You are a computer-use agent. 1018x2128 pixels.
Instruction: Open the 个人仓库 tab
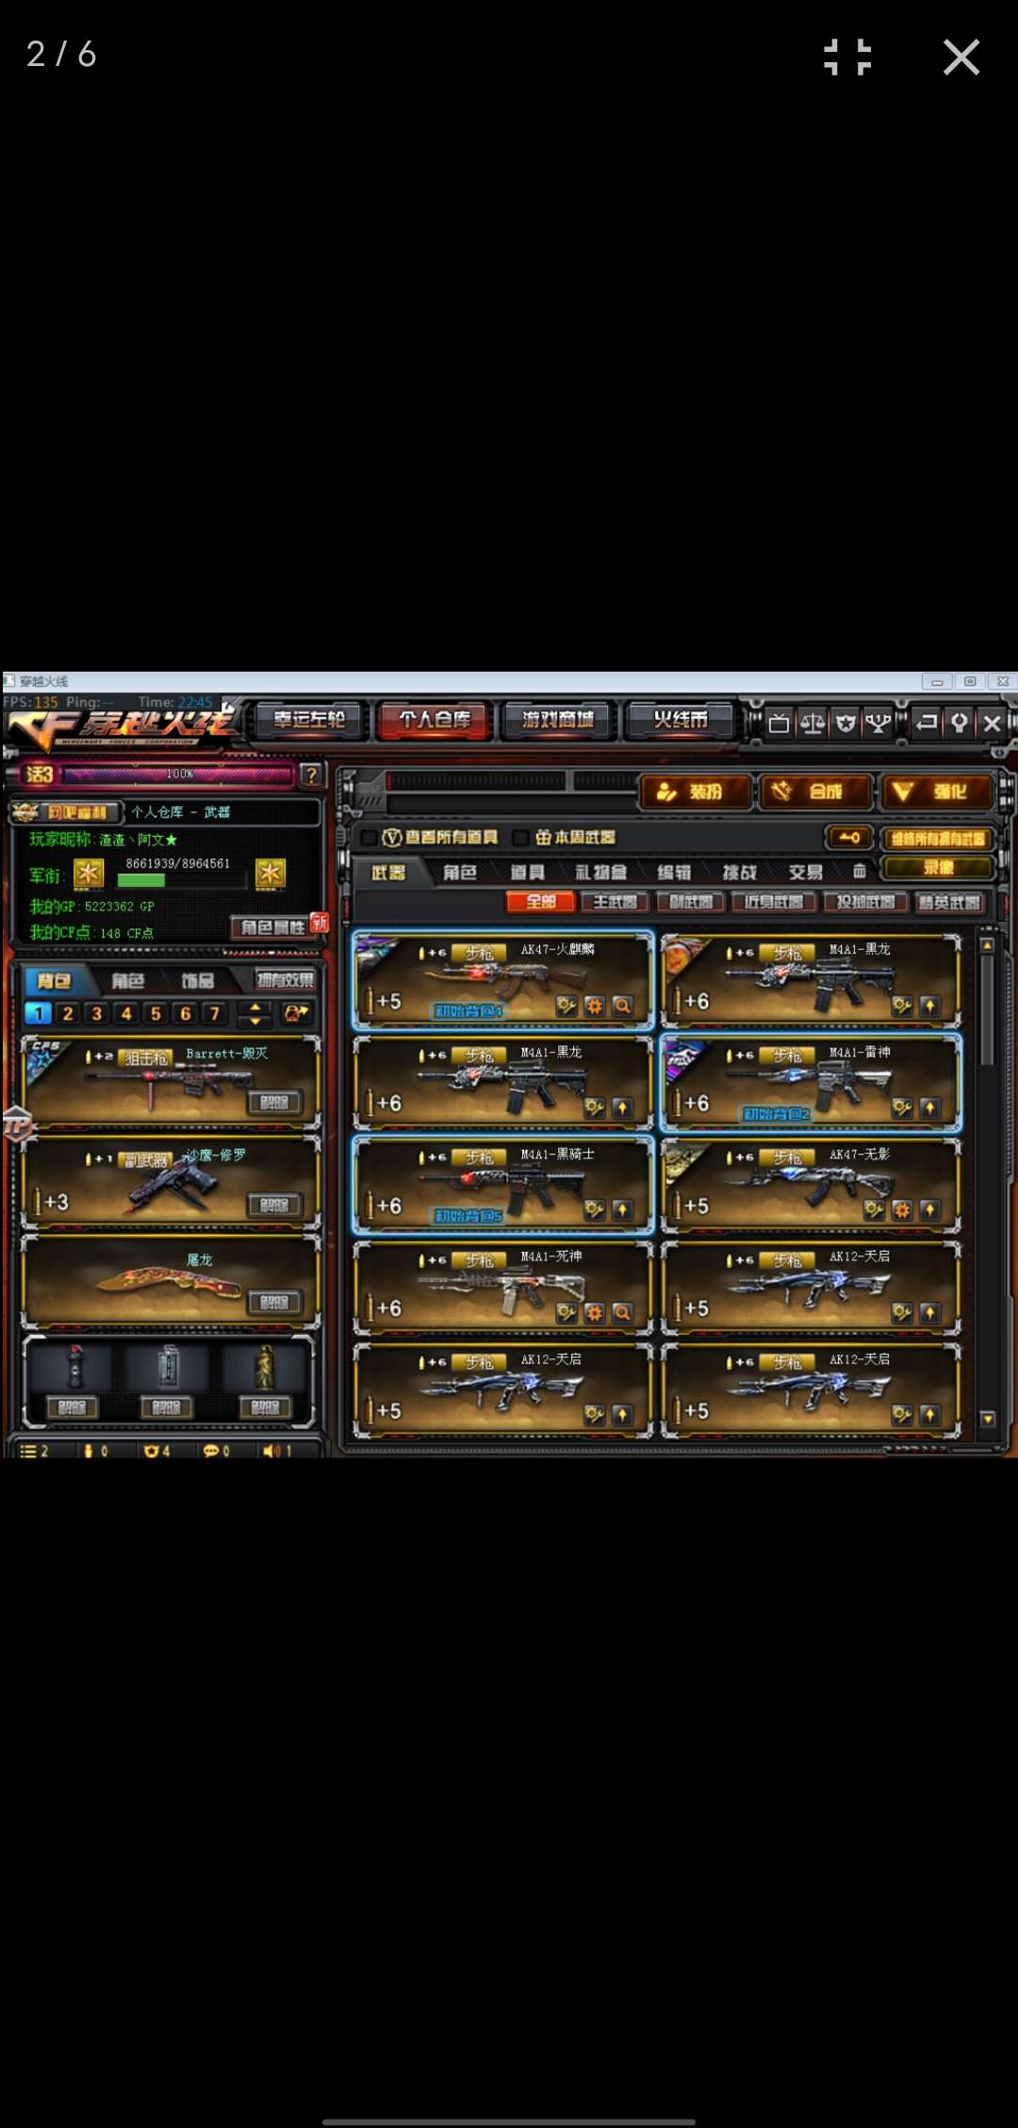(435, 721)
